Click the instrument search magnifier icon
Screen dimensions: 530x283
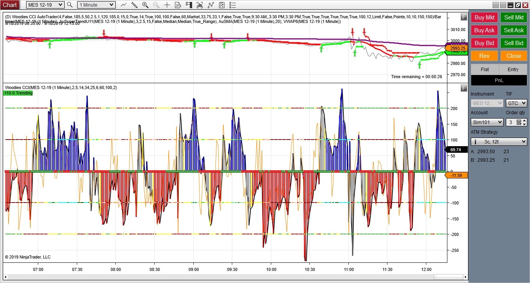[x=70, y=5]
